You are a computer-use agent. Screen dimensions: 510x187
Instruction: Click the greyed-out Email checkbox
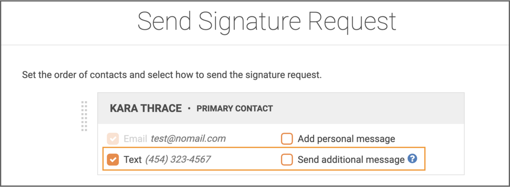(113, 139)
